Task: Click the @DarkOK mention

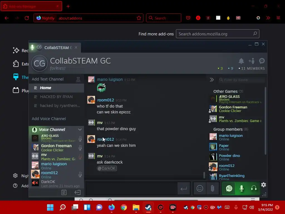Action: 107,168
